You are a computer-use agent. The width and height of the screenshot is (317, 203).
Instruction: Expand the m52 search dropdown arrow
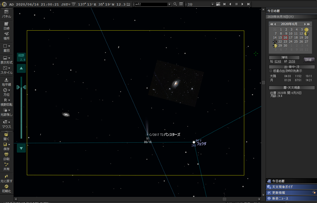[169, 5]
